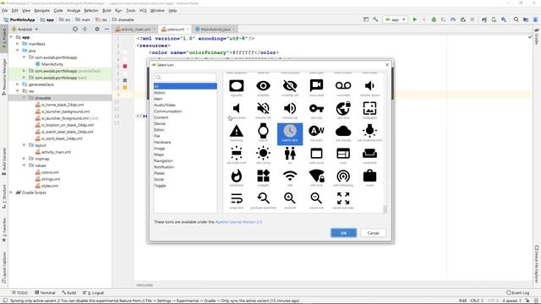The height and width of the screenshot is (304, 541).
Task: Open the Terminal tool window
Action: 45,293
